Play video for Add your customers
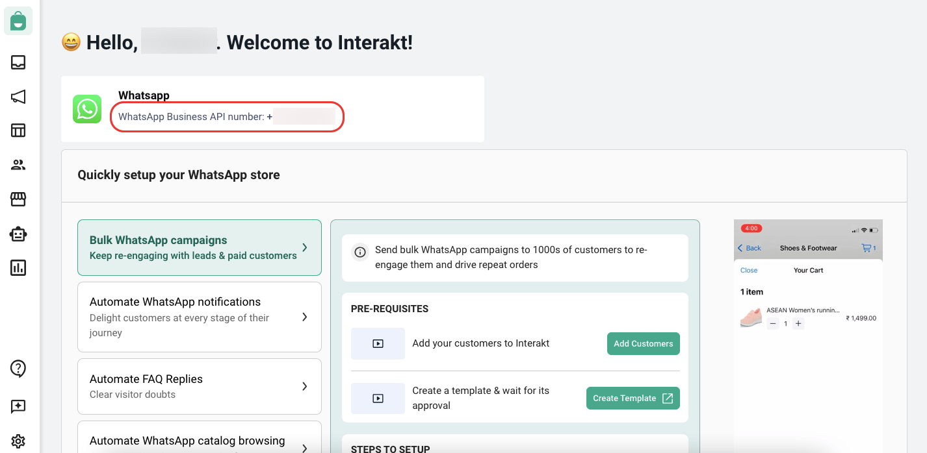This screenshot has height=453, width=927. [378, 343]
